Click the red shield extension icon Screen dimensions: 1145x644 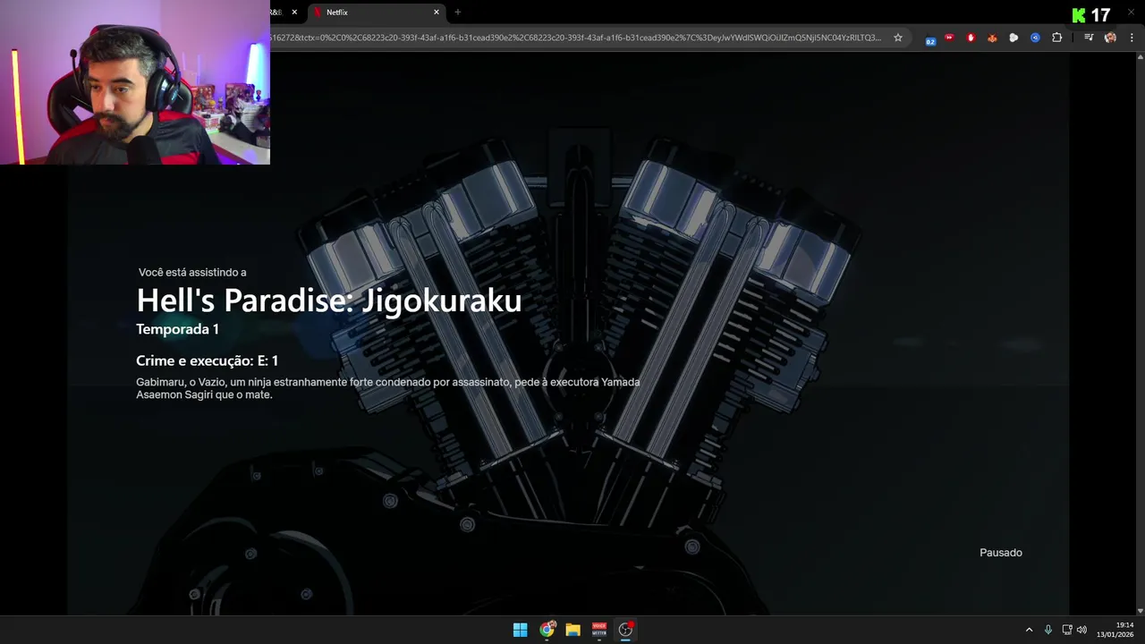tap(971, 38)
